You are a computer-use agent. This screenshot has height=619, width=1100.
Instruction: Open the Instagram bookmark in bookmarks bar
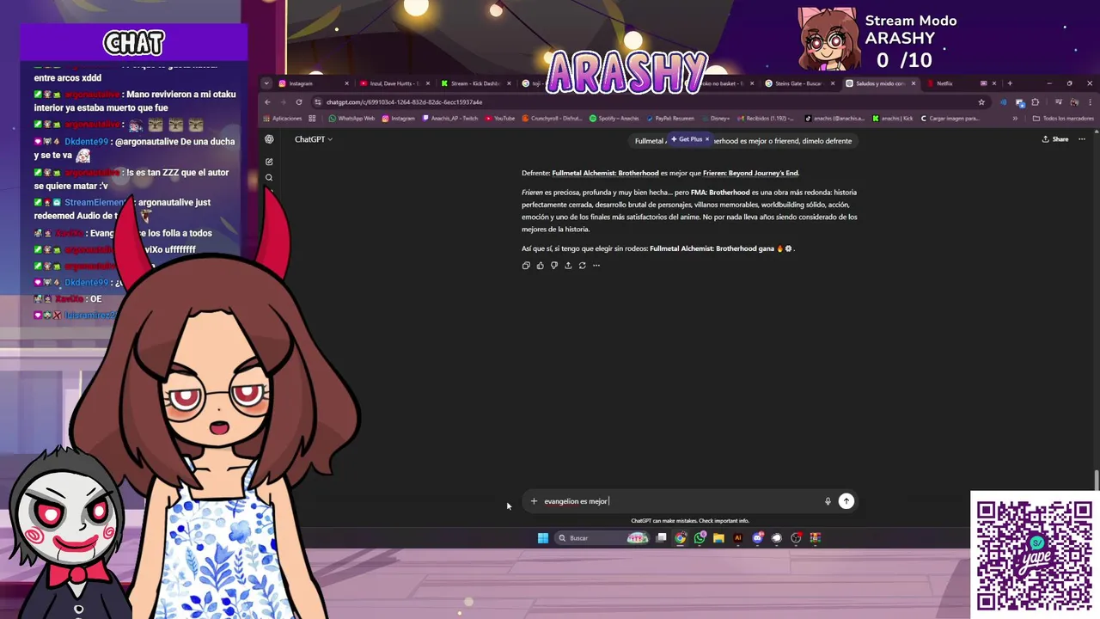point(399,118)
